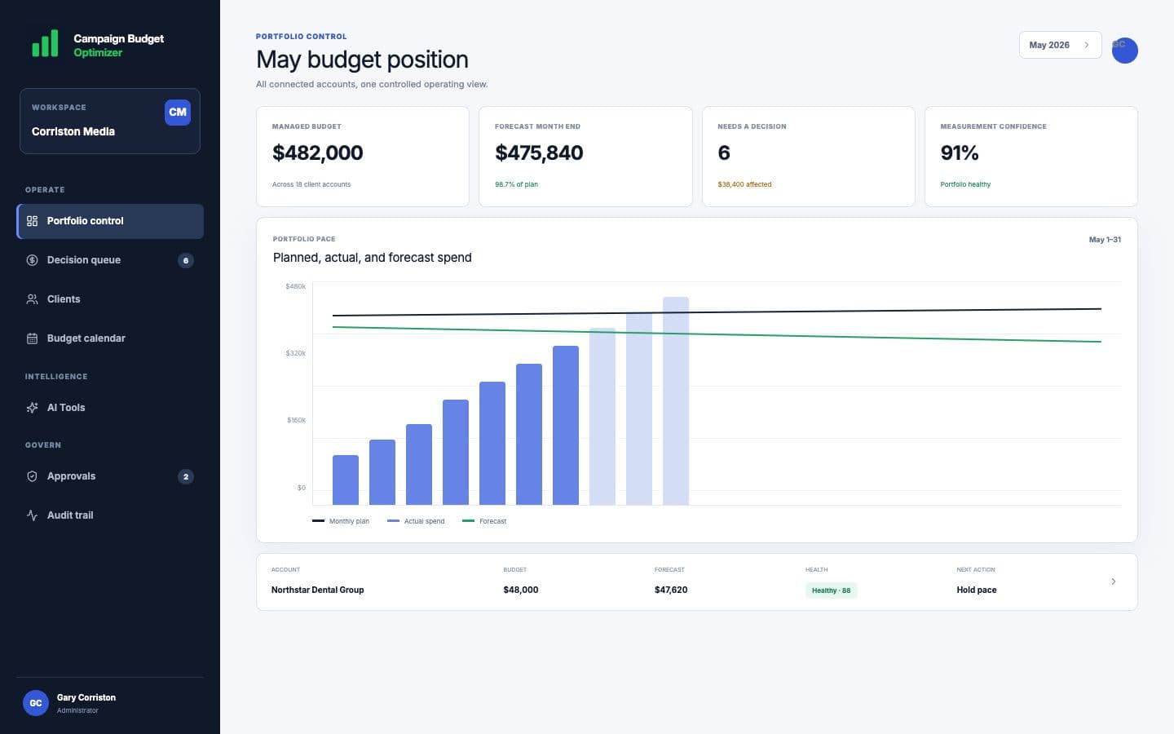Click the Campaign Budget Optimizer bar-chart logo
The image size is (1174, 734).
coord(45,43)
